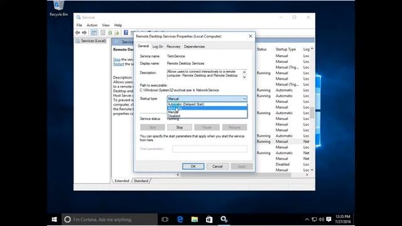Click the Stop service button

point(180,127)
